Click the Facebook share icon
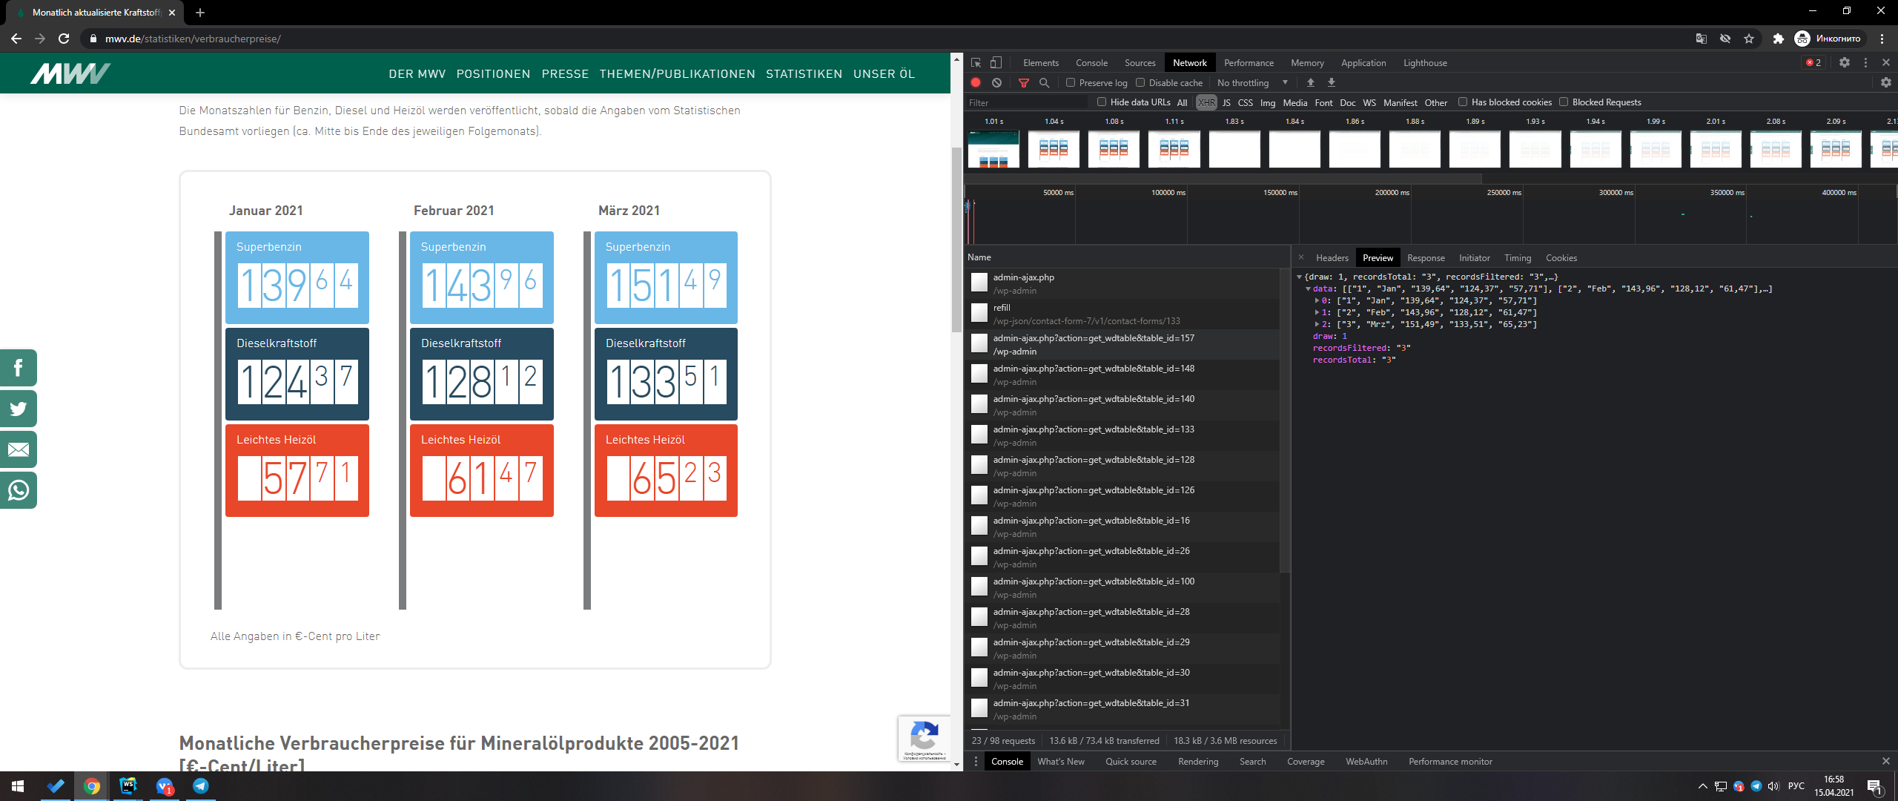Image resolution: width=1898 pixels, height=801 pixels. (18, 368)
